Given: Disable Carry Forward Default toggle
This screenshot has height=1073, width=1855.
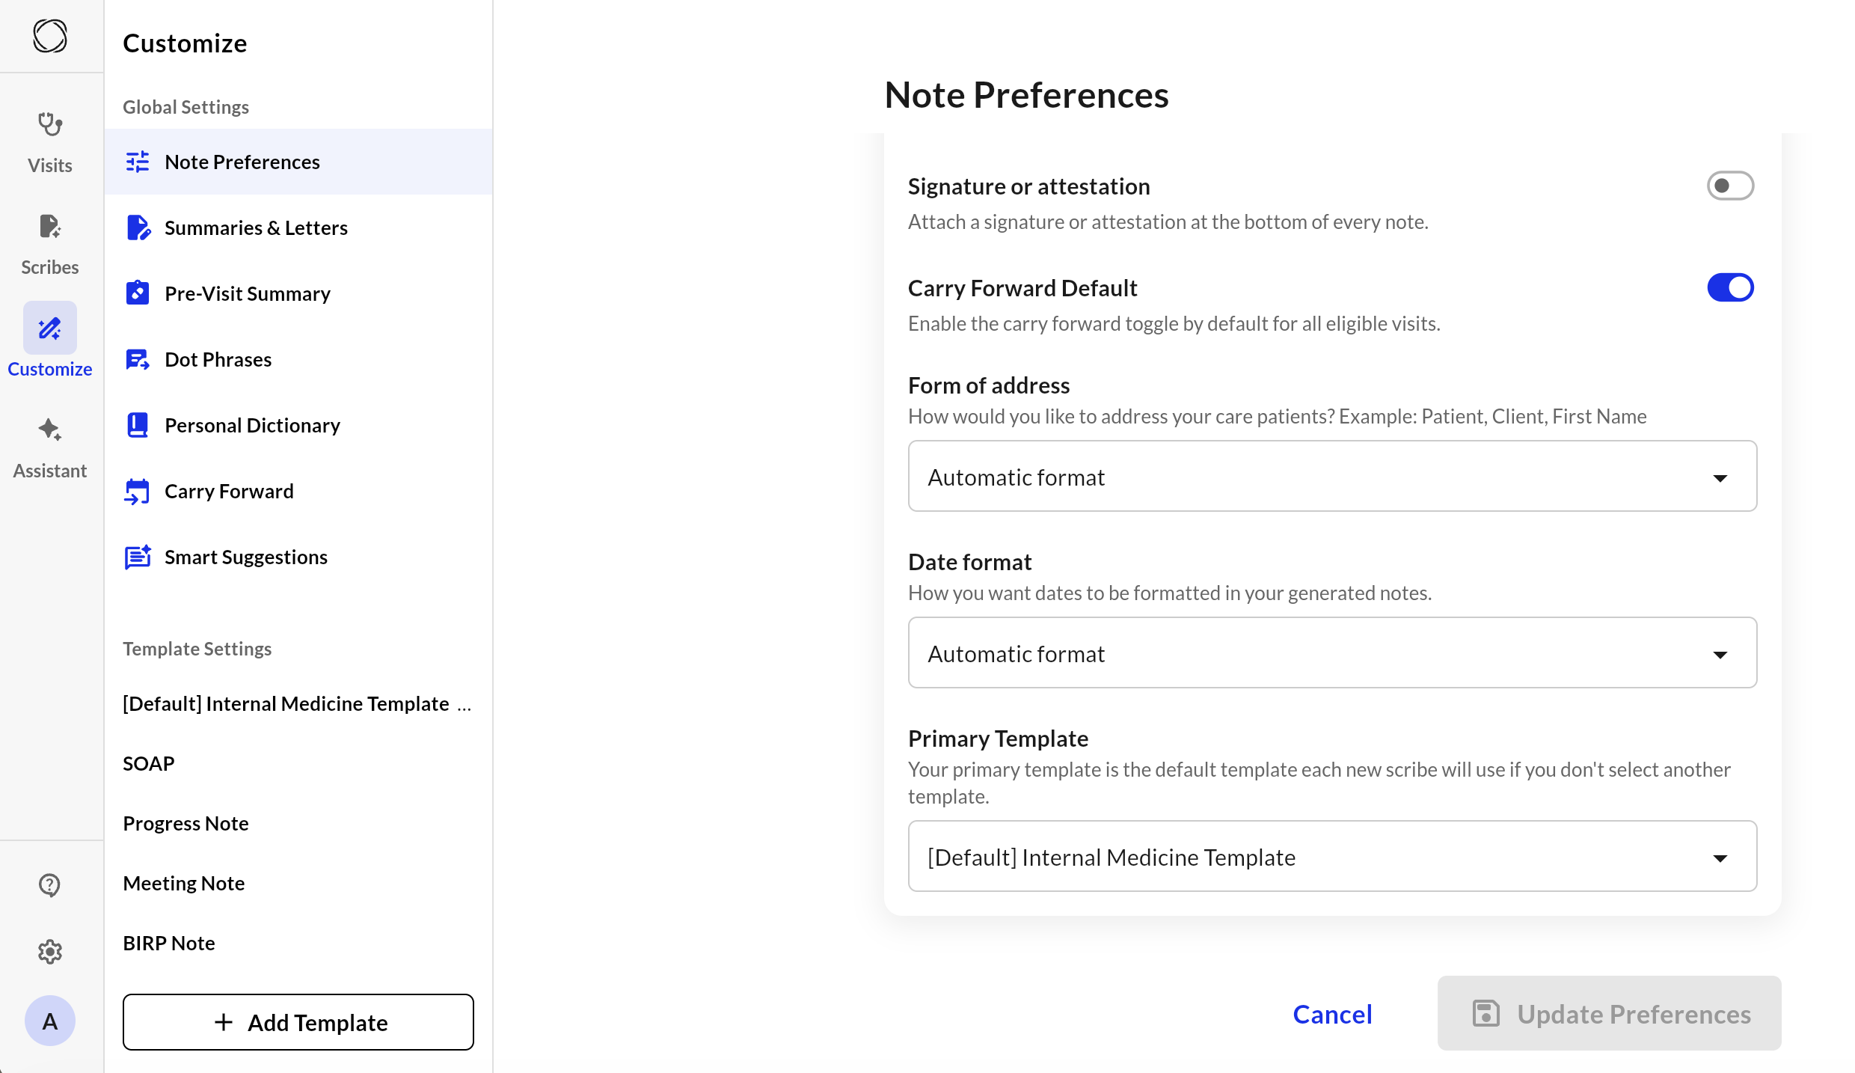Looking at the screenshot, I should [x=1729, y=287].
